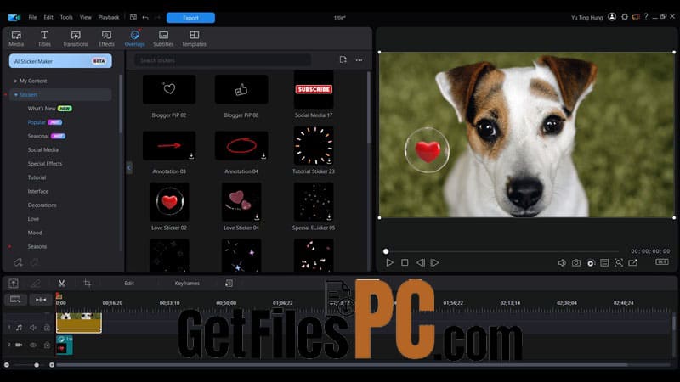The image size is (680, 382).
Task: Switch to the Overlays tab
Action: [135, 38]
